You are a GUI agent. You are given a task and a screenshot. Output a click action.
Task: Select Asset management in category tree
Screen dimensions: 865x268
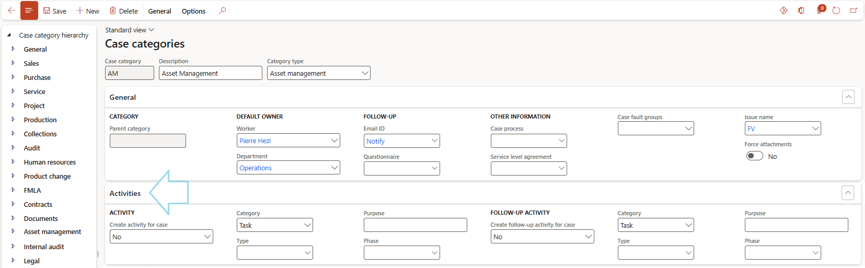coord(52,232)
